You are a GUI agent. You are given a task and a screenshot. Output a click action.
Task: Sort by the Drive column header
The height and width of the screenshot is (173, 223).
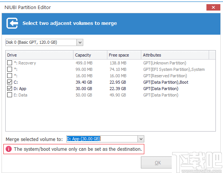click(x=40, y=55)
